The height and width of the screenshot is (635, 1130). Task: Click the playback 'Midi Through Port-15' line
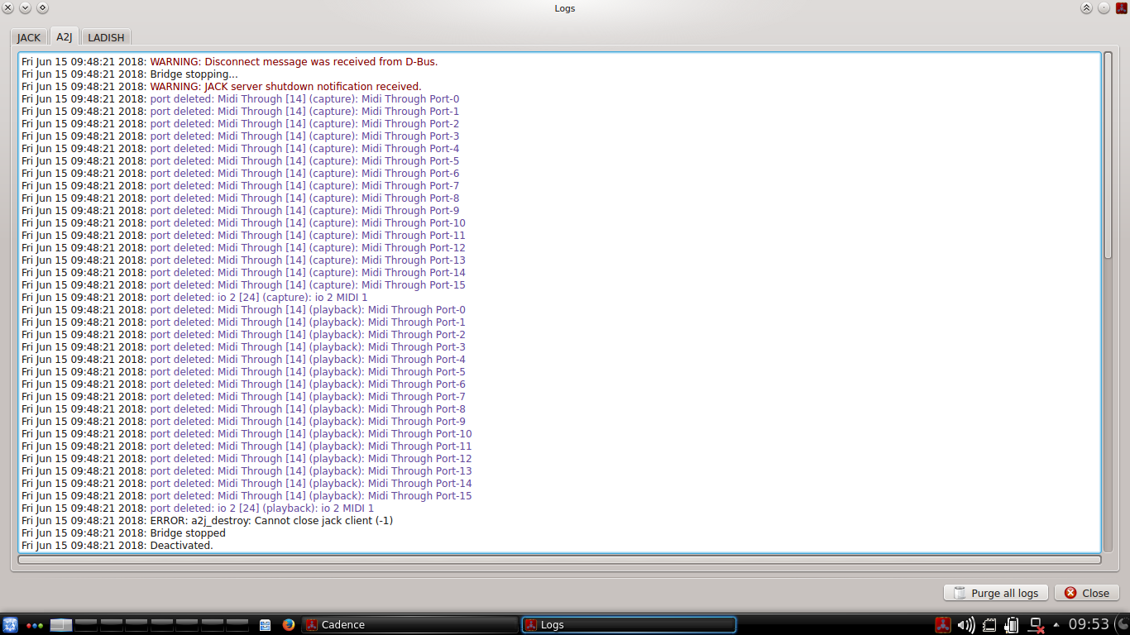(247, 496)
